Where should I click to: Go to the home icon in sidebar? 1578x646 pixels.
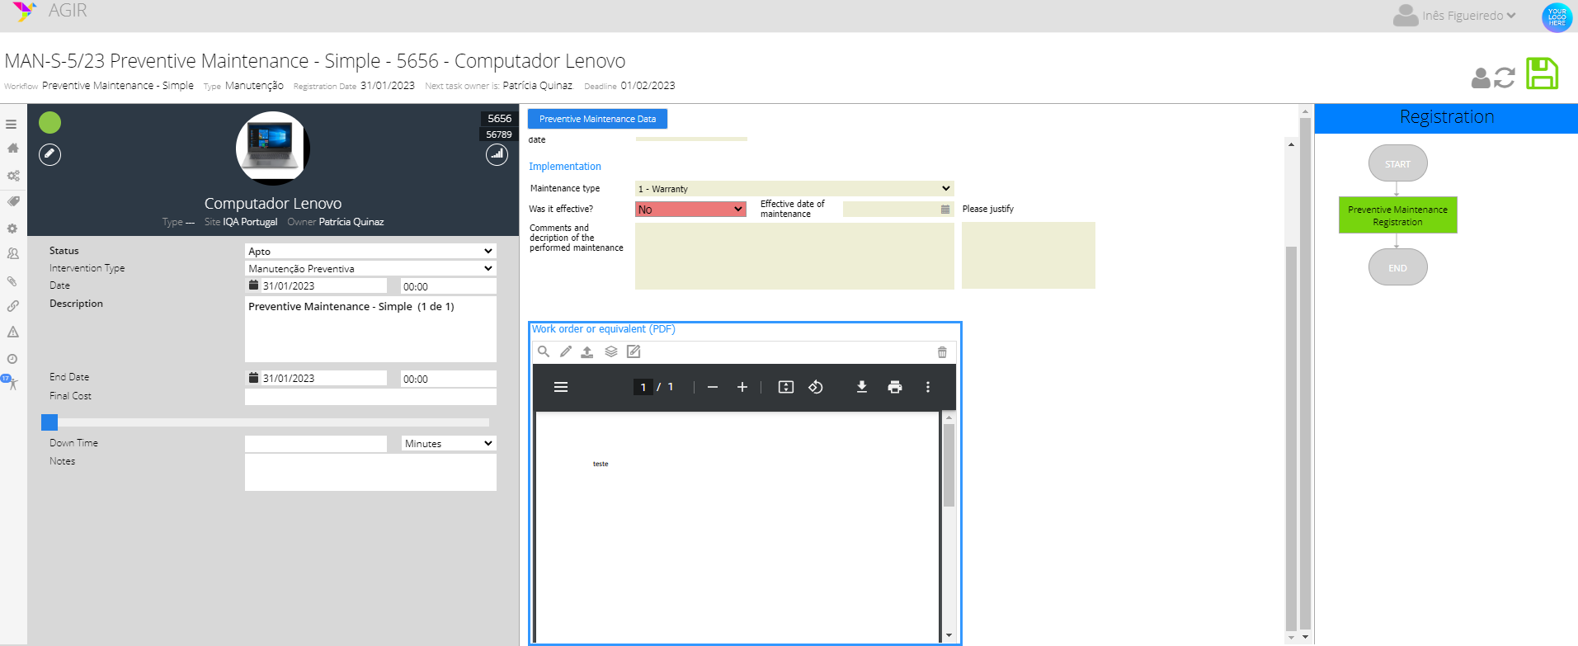tap(12, 149)
